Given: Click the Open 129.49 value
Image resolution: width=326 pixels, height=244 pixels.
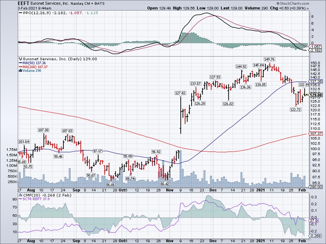Looking at the screenshot, I should pos(160,8).
